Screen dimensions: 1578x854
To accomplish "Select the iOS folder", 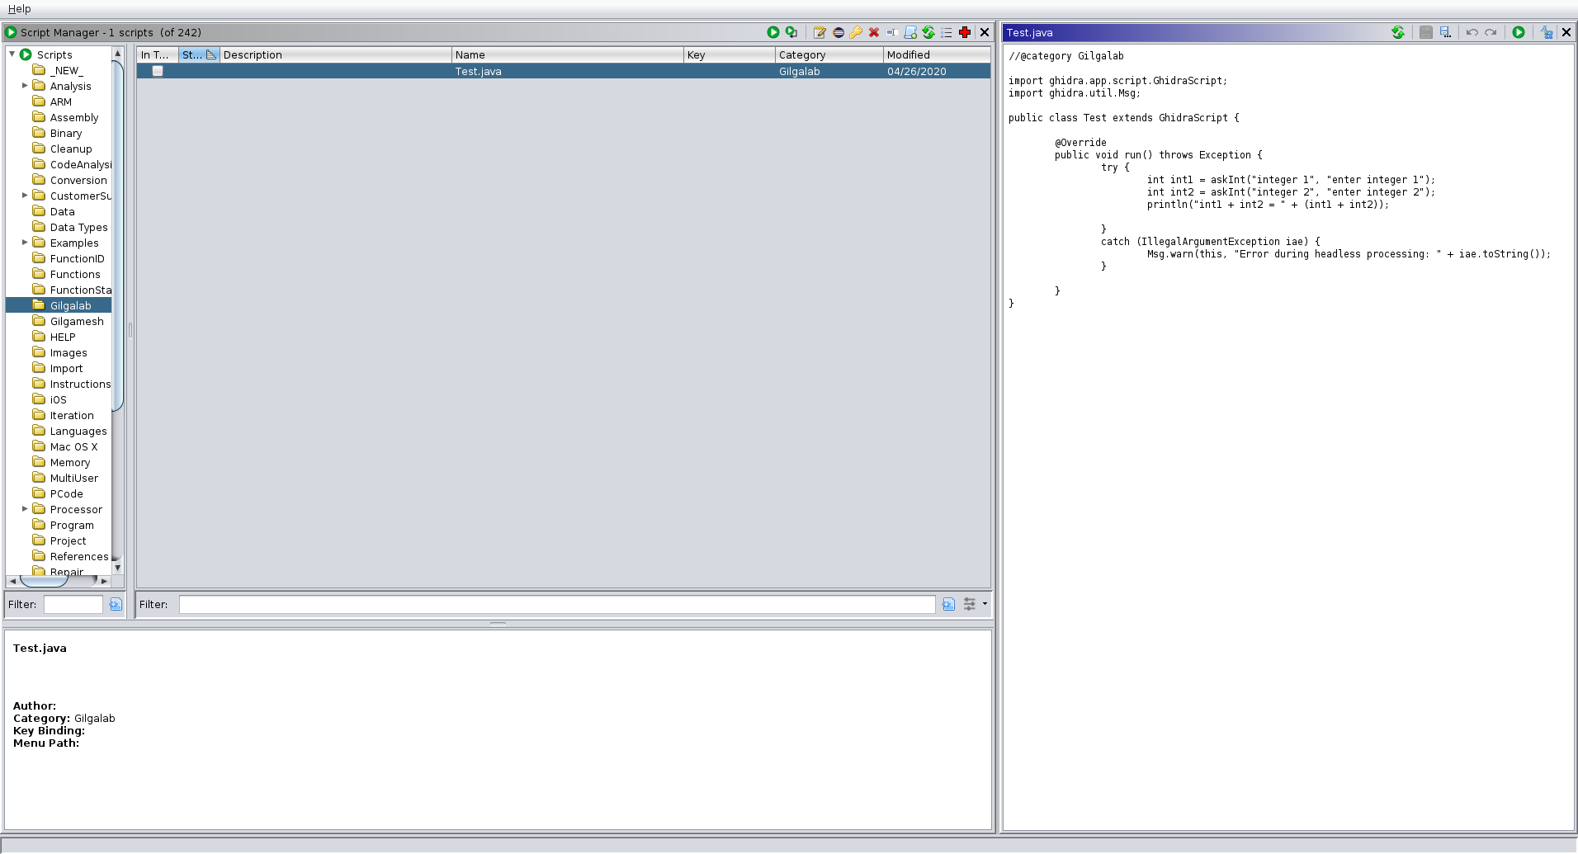I will (58, 399).
